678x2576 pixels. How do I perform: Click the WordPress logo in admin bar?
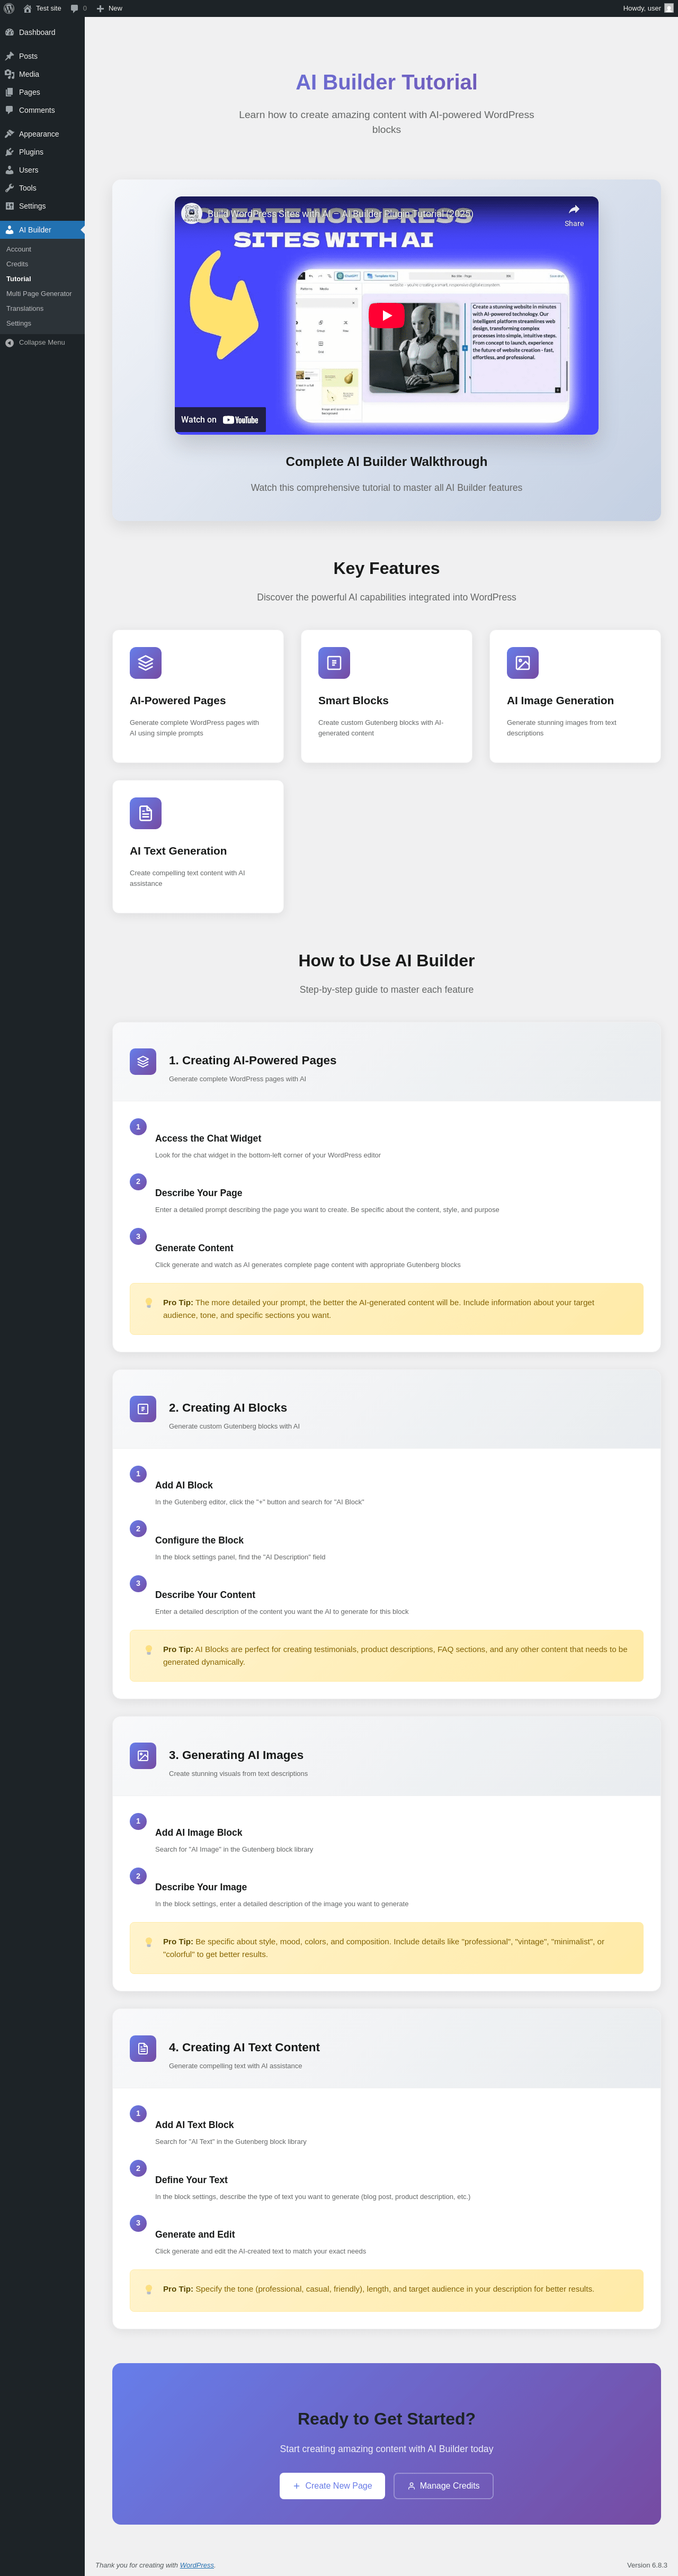tap(9, 8)
